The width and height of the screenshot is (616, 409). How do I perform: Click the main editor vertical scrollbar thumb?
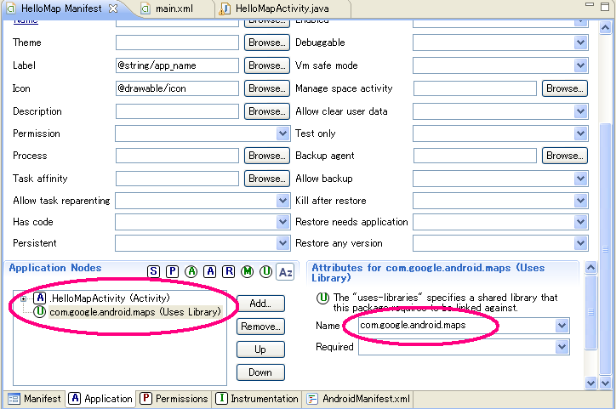(605, 249)
